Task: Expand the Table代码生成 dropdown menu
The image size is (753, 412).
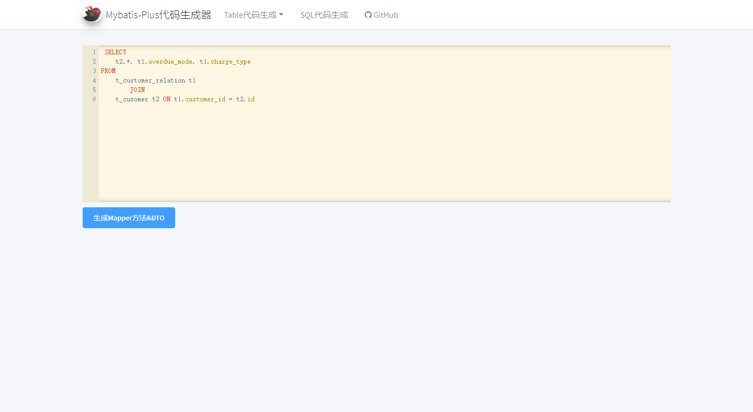Action: click(254, 15)
